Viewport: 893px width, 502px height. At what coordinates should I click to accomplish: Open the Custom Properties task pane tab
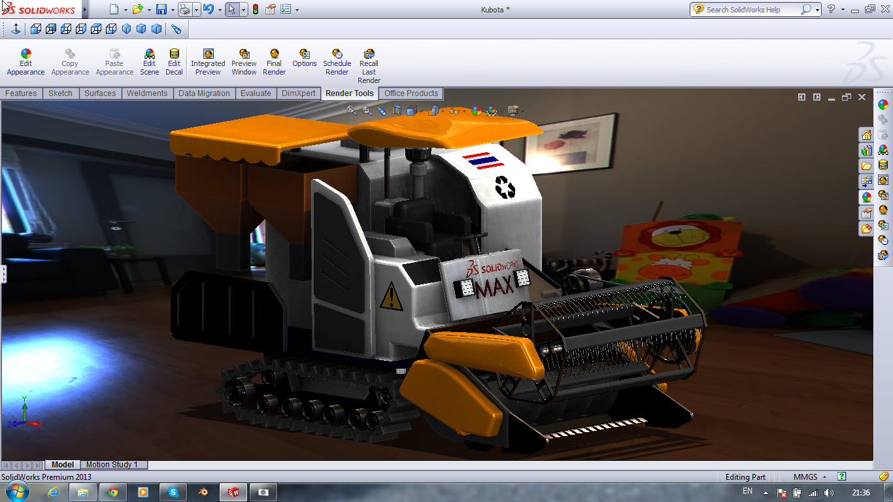tap(866, 213)
